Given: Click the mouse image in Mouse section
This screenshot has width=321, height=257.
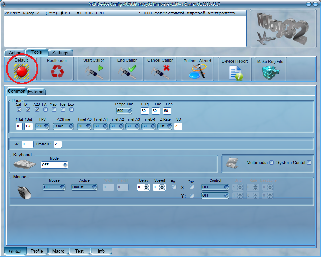Looking at the screenshot, I should coord(24,192).
